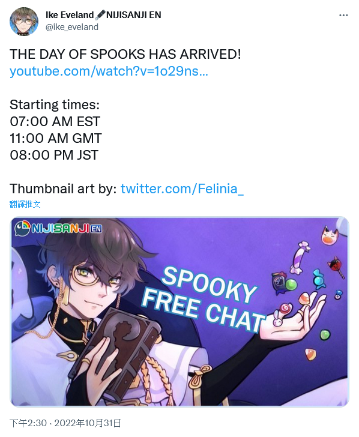Open the youtube.com/watch link
Image resolution: width=359 pixels, height=437 pixels.
click(x=109, y=71)
